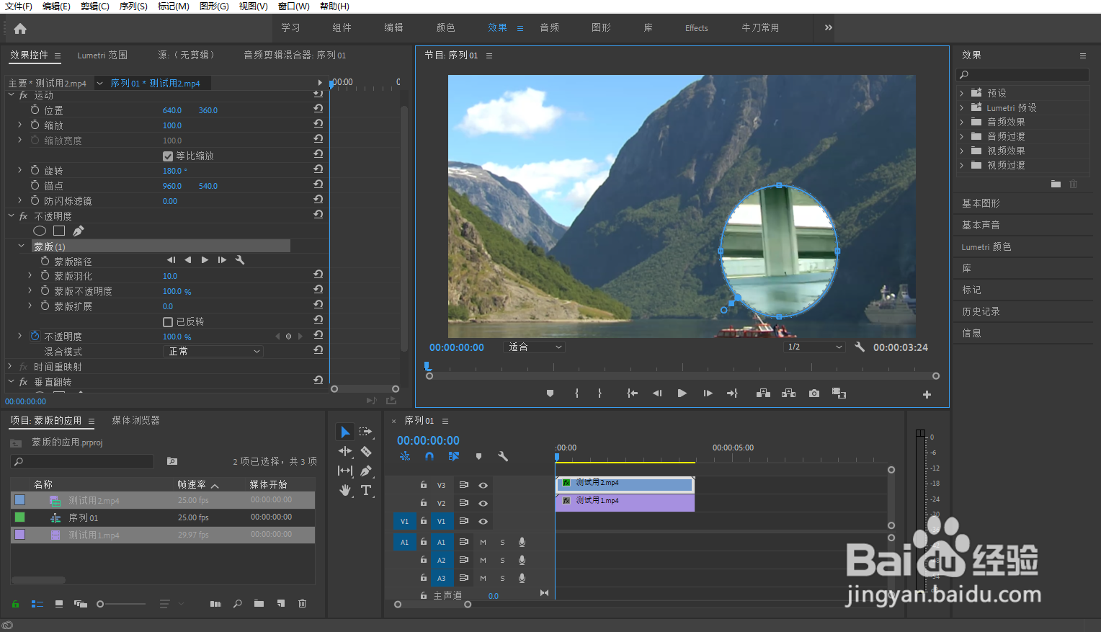Open timeline display settings wrench
The height and width of the screenshot is (632, 1101).
[x=503, y=456]
